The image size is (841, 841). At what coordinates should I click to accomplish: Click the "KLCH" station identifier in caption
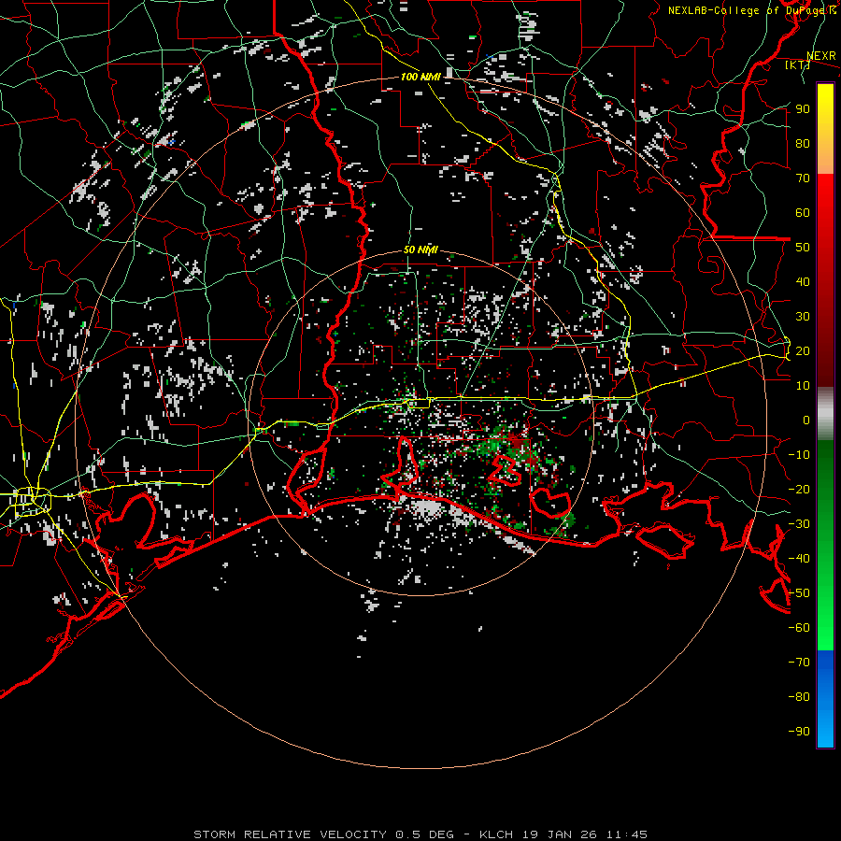496,834
